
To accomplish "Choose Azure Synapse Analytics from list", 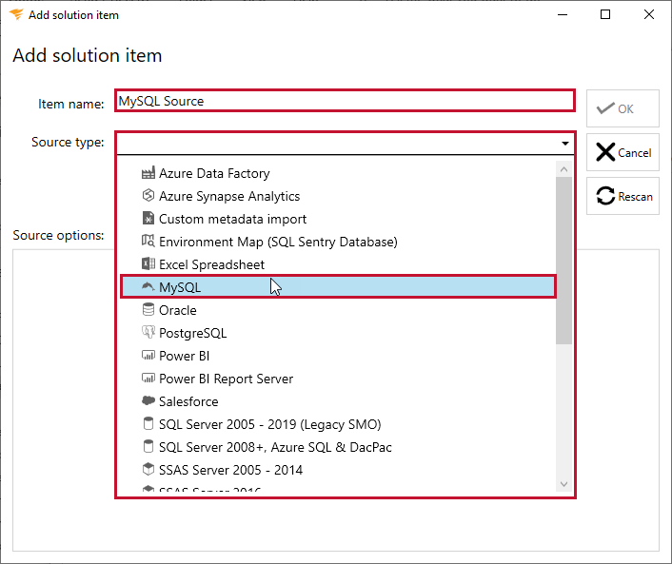I will click(x=339, y=196).
